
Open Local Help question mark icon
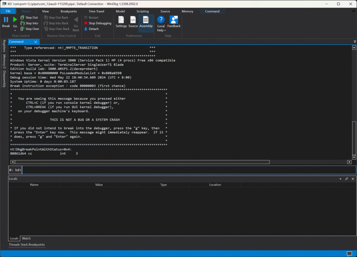[161, 20]
